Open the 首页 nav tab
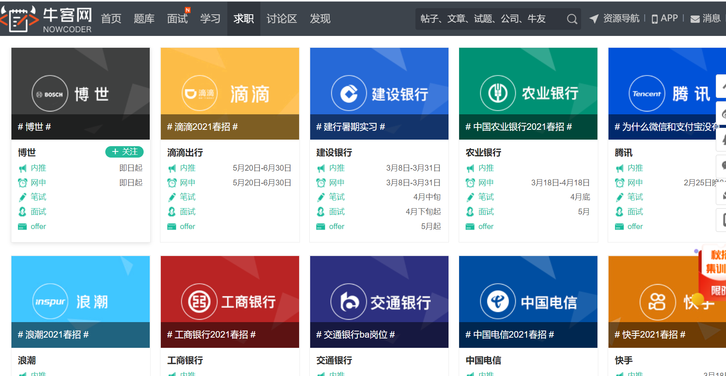Screen dimensions: 726x376 (111, 19)
